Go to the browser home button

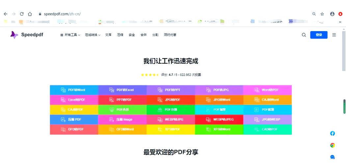click(30, 14)
